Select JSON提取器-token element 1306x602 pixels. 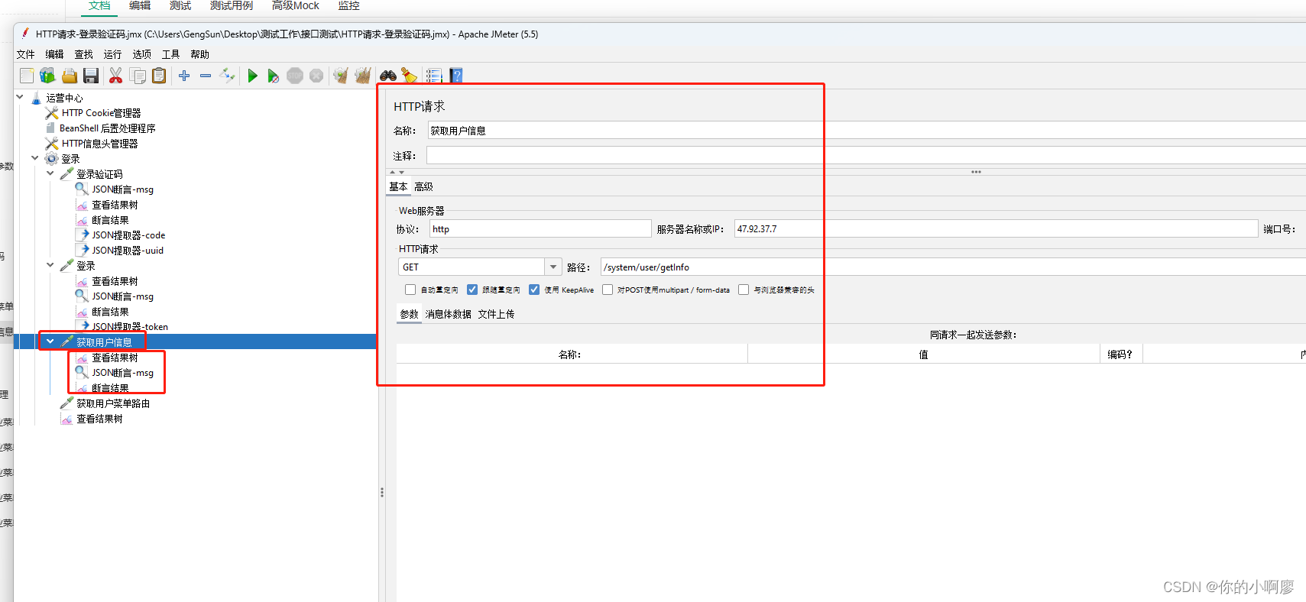click(130, 327)
